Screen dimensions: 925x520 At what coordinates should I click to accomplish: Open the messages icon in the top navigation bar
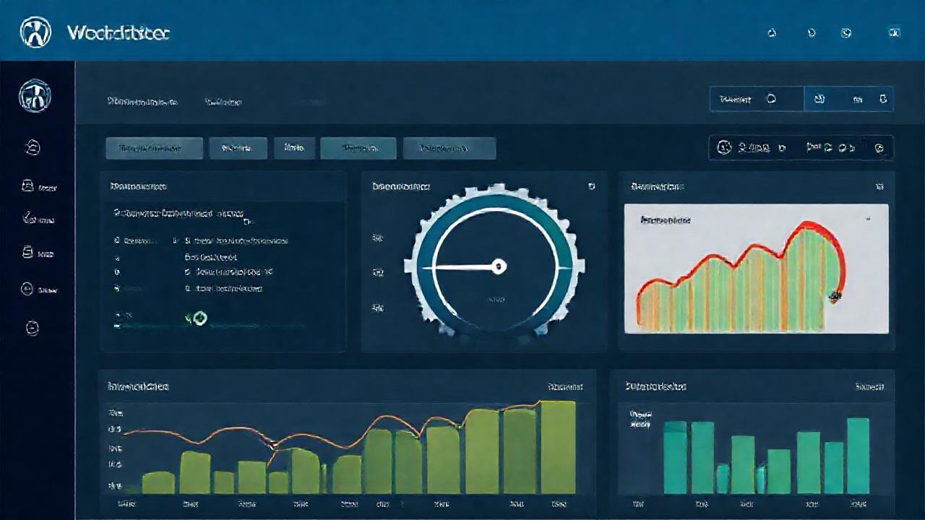coord(810,33)
